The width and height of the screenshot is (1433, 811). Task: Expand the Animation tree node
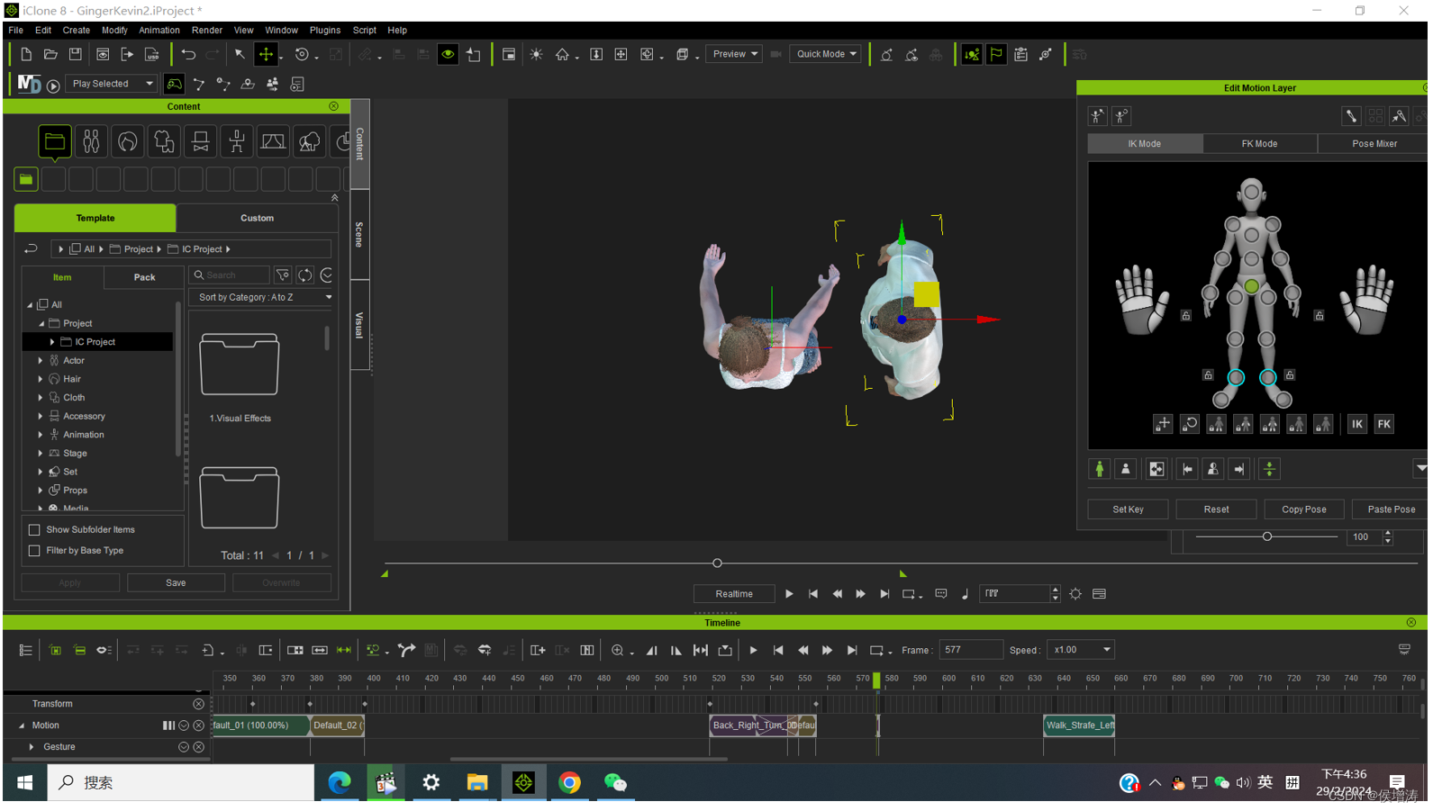(x=41, y=435)
